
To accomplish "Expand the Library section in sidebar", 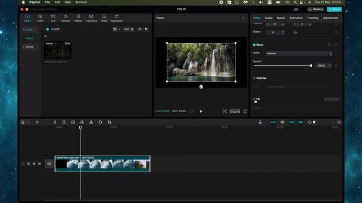I will pos(30,47).
